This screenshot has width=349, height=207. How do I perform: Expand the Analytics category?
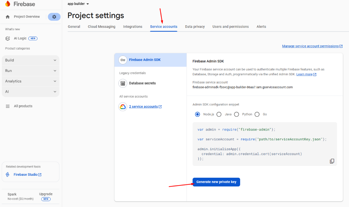pos(31,81)
